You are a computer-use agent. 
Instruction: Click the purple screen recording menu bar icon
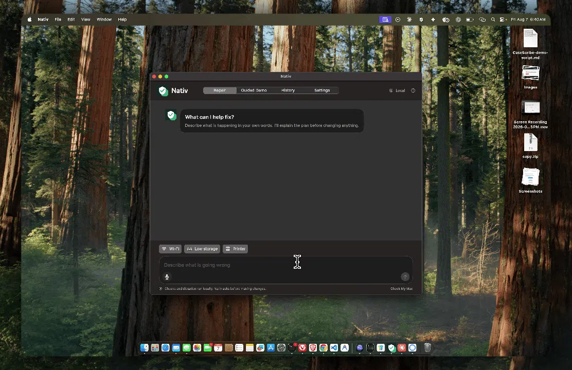[385, 20]
